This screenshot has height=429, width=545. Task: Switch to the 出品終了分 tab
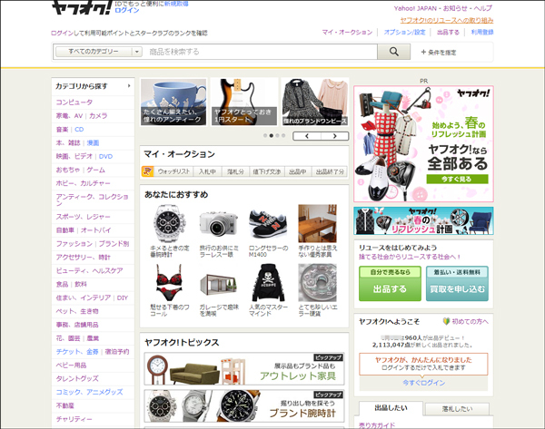(330, 171)
